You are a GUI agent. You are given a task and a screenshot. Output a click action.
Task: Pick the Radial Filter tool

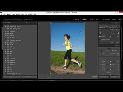(x=113, y=27)
